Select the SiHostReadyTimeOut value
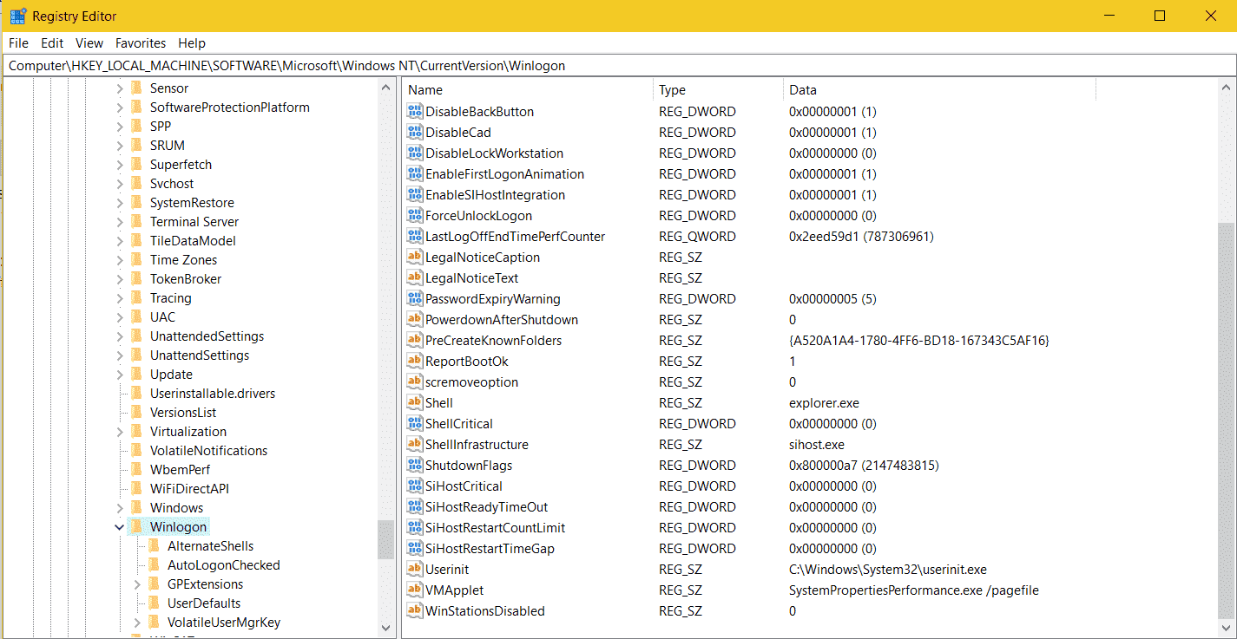The image size is (1237, 639). [486, 507]
